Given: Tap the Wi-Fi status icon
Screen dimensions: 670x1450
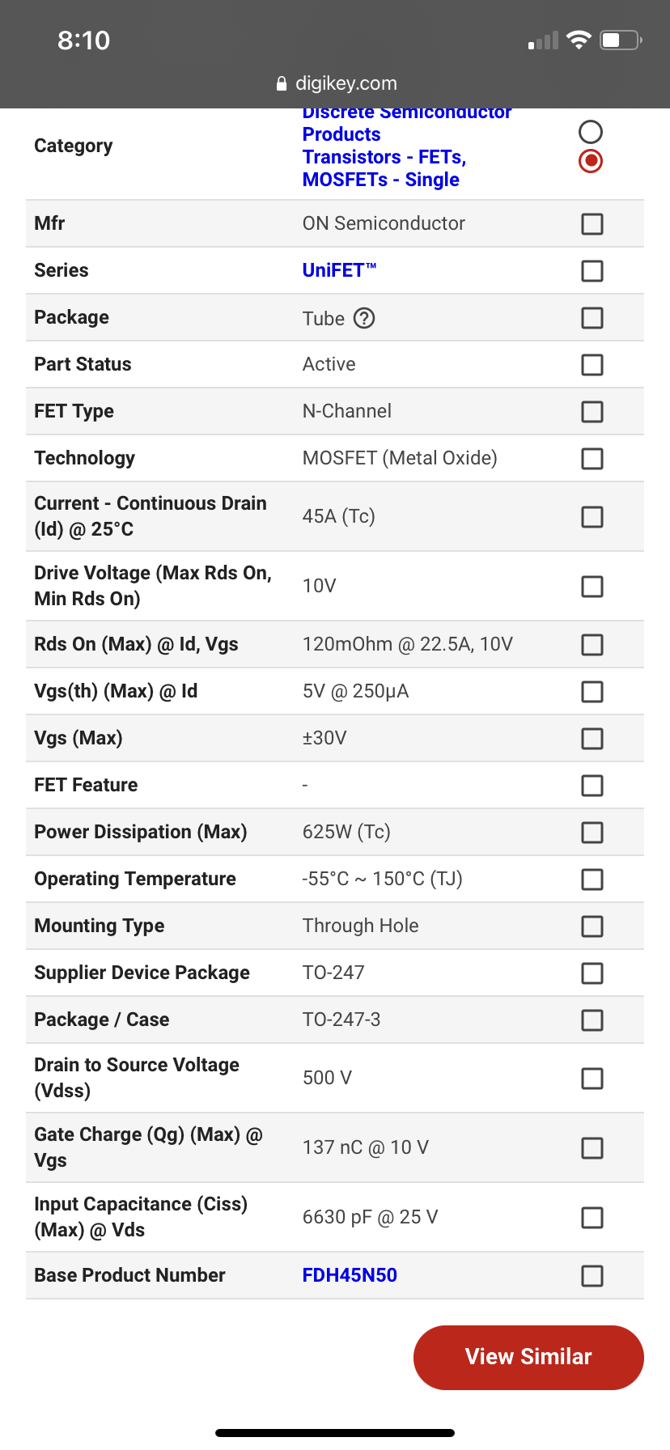Looking at the screenshot, I should pyautogui.click(x=579, y=40).
